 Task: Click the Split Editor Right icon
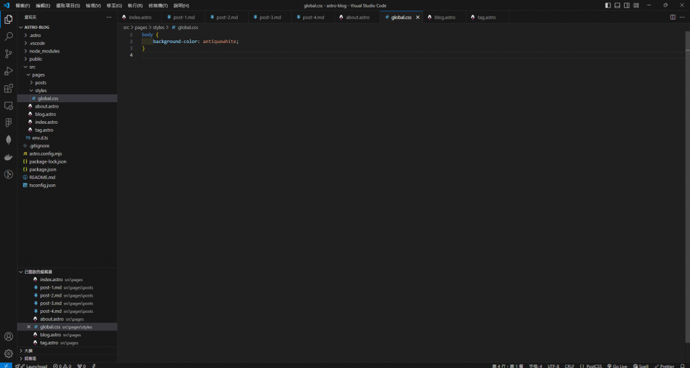coord(673,17)
